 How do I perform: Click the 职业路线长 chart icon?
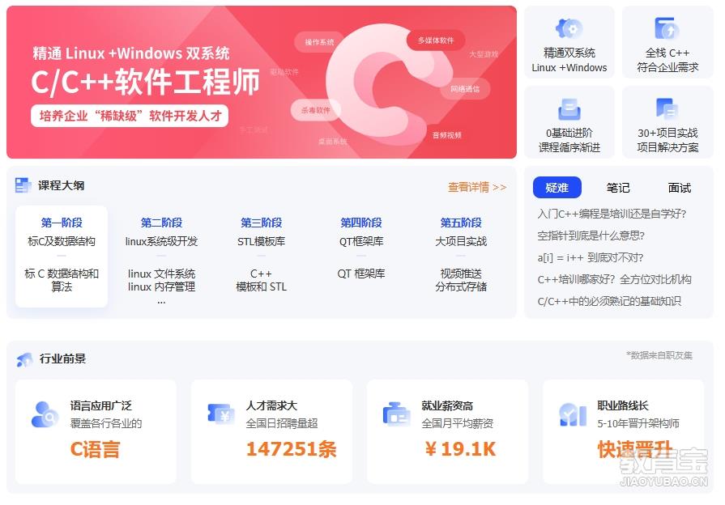573,414
